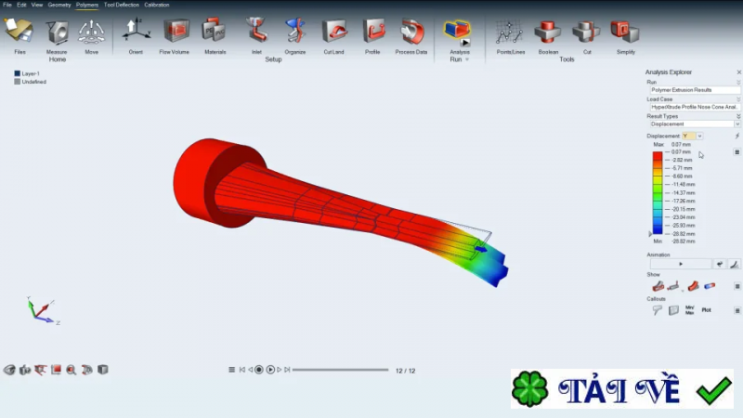Viewport: 743px width, 418px height.
Task: Click the Organize tool icon
Action: 295,32
